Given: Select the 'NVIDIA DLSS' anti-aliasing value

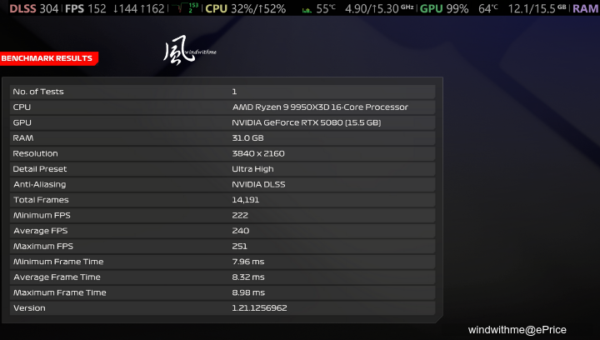Looking at the screenshot, I should 258,184.
